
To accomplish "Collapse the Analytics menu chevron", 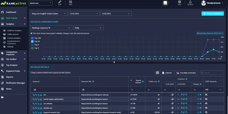I will (x=25, y=24).
